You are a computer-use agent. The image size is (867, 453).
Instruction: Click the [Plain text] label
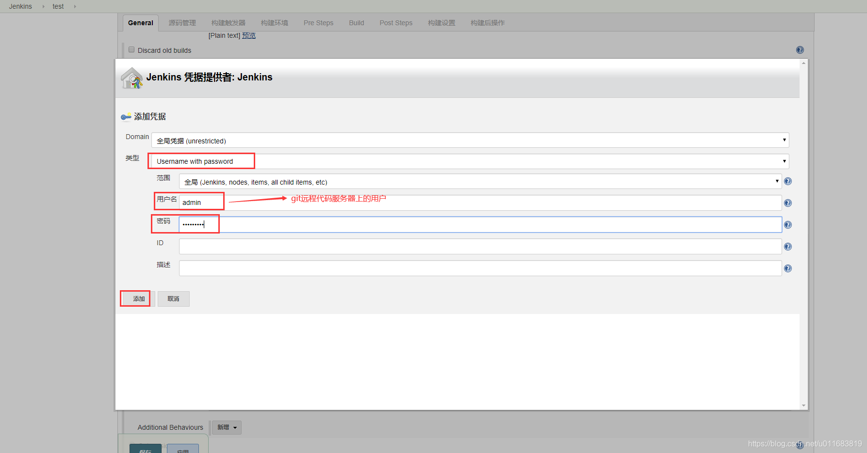[224, 35]
